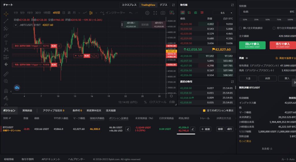
Task: Toggle show all positions checkbox
Action: tap(204, 110)
